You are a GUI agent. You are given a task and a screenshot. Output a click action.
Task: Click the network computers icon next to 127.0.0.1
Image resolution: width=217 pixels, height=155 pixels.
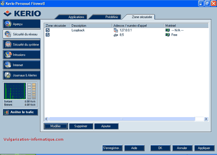pos(116,30)
